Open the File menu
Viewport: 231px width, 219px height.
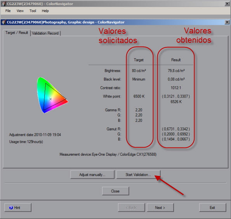coord(8,11)
